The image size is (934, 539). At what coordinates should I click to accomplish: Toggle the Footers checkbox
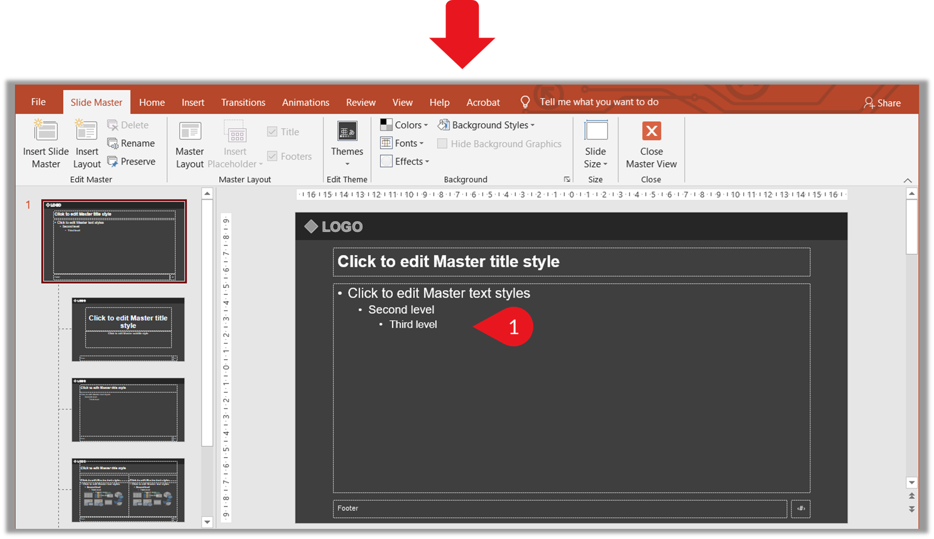click(x=272, y=156)
